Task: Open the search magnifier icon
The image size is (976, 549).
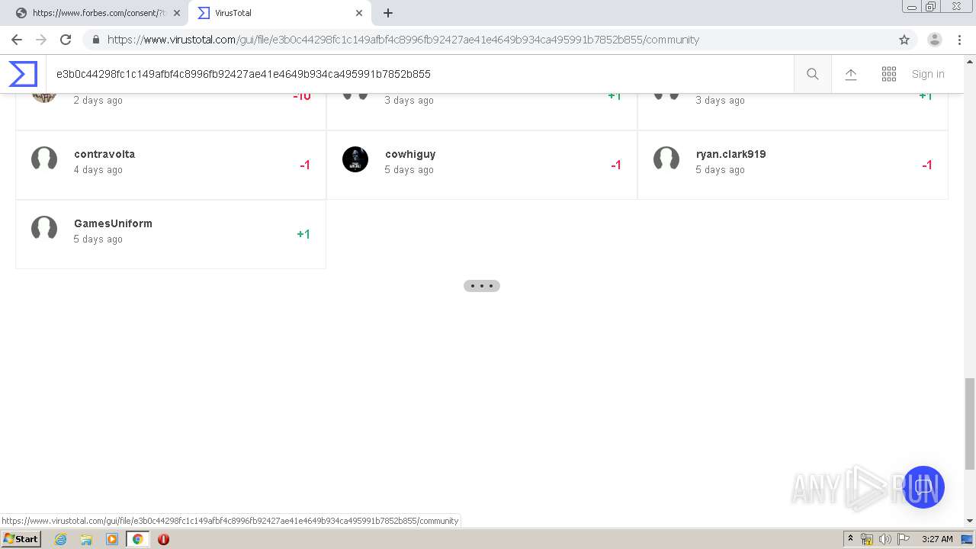Action: click(813, 74)
